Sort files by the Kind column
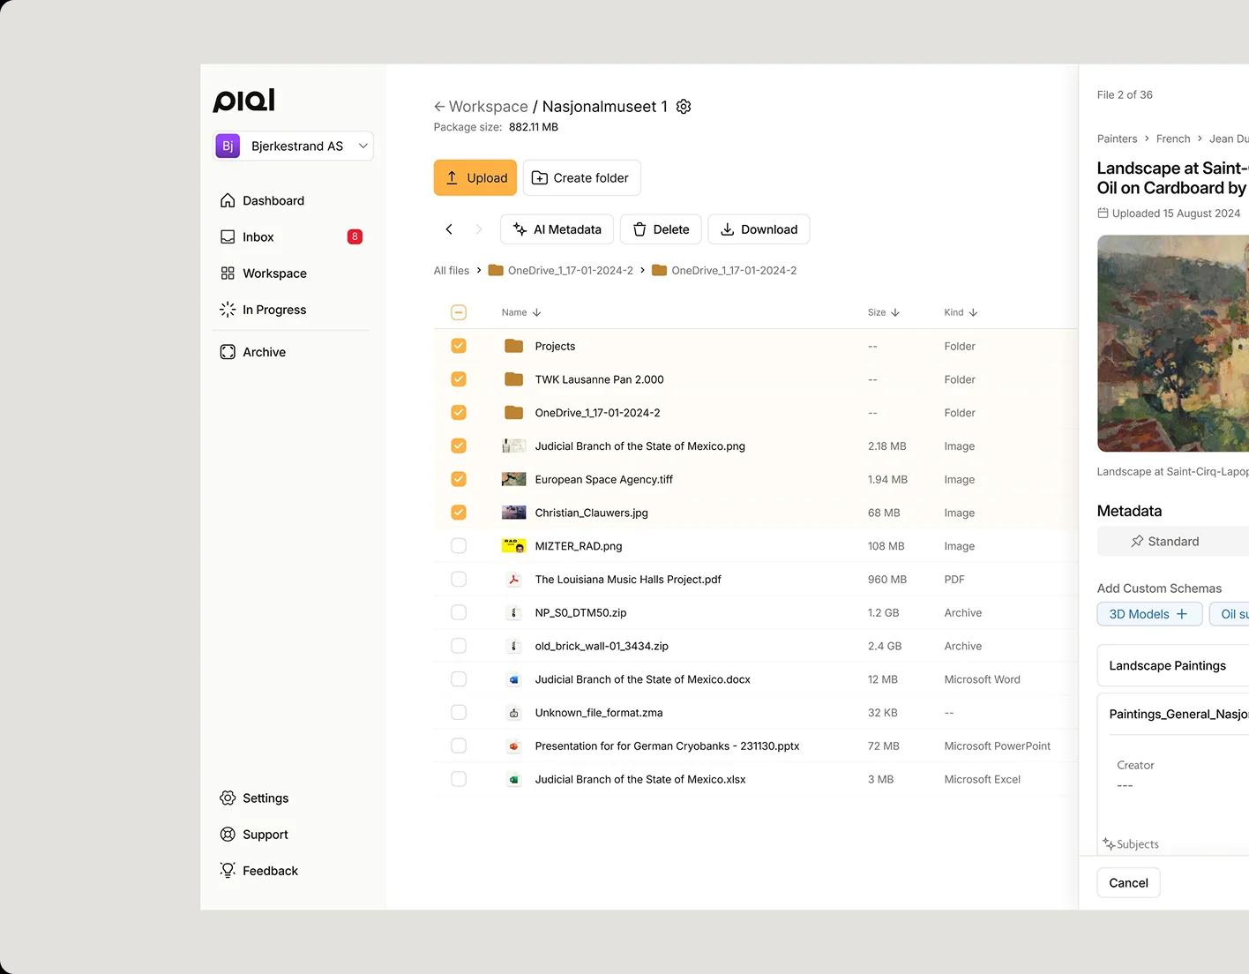The height and width of the screenshot is (974, 1249). (x=961, y=312)
